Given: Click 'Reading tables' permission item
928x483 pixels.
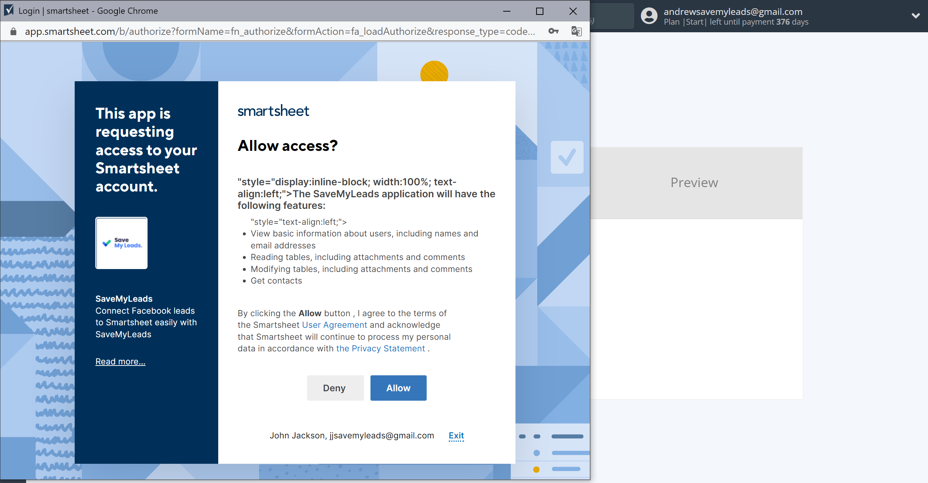Looking at the screenshot, I should point(358,257).
